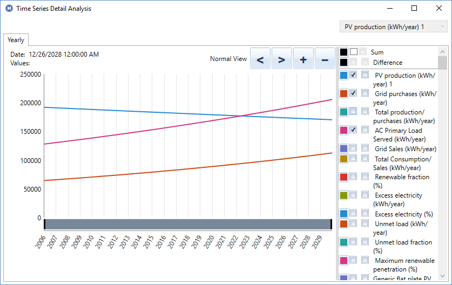Uncheck PV production first checkbox
This screenshot has width=452, height=285.
[353, 74]
